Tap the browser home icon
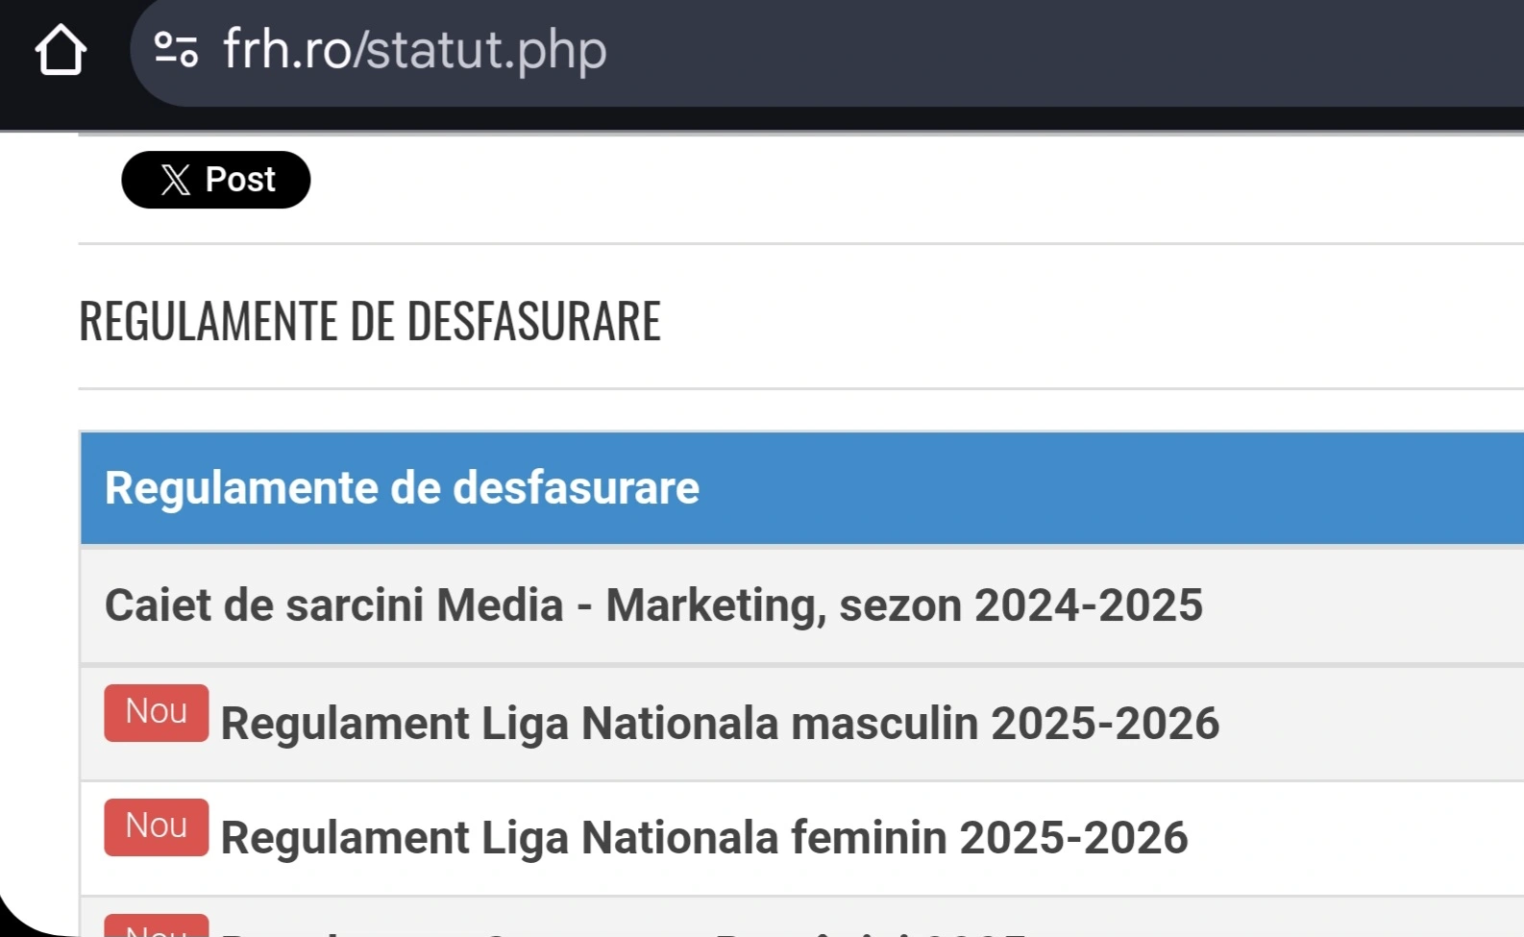The width and height of the screenshot is (1524, 937). coord(61,50)
